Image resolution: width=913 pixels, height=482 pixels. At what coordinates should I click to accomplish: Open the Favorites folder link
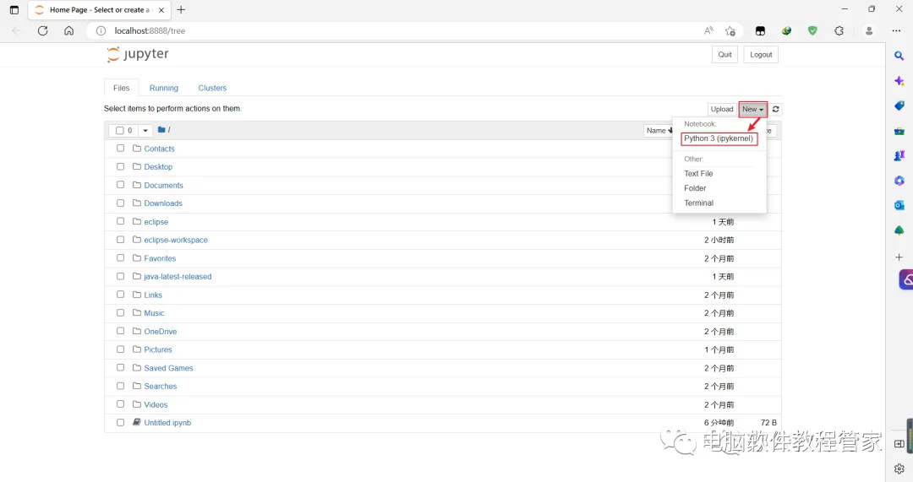pos(160,258)
